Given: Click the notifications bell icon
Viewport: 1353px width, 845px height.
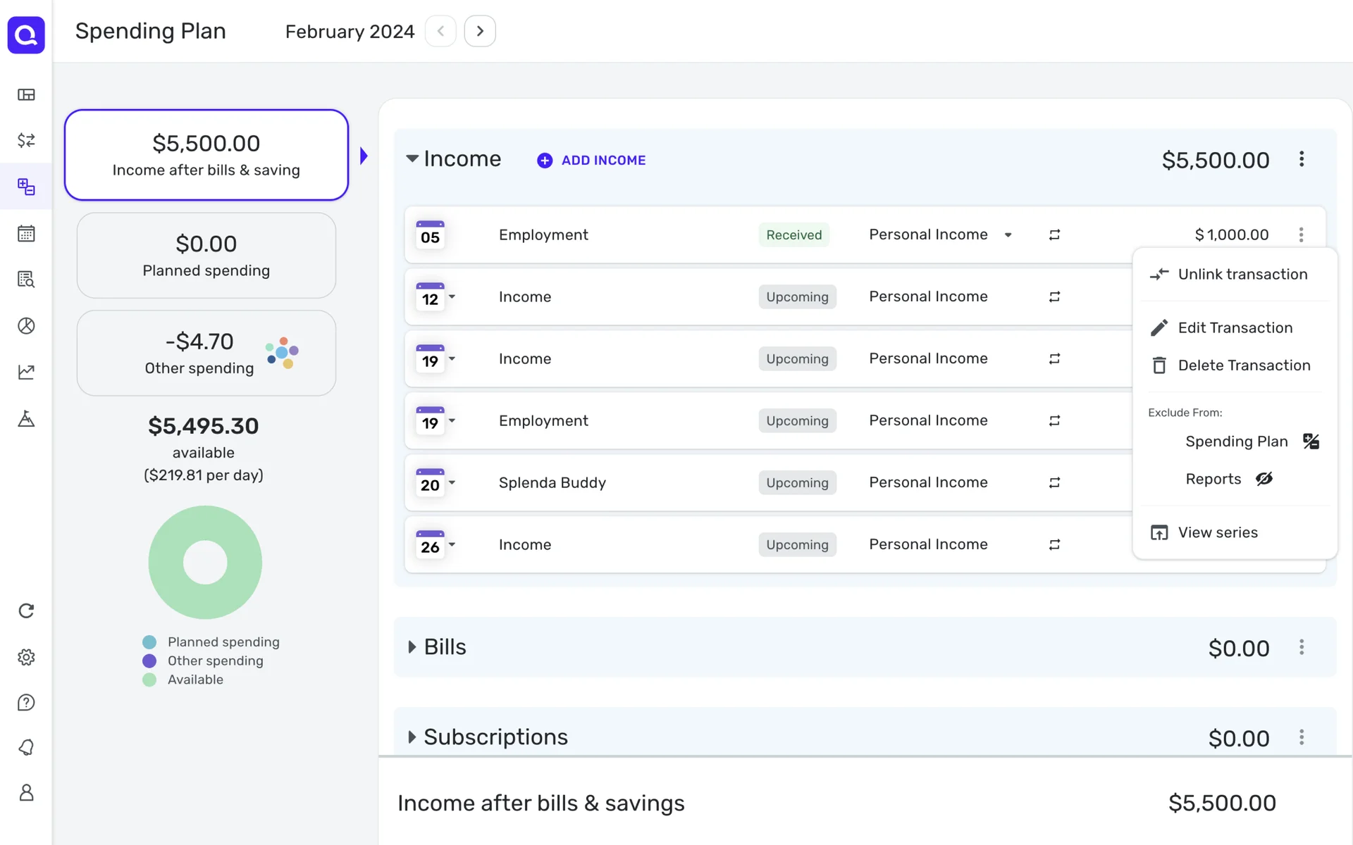Looking at the screenshot, I should click(26, 747).
